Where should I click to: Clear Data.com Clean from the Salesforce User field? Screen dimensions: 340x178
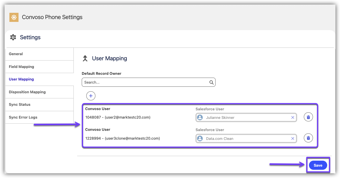(292, 138)
